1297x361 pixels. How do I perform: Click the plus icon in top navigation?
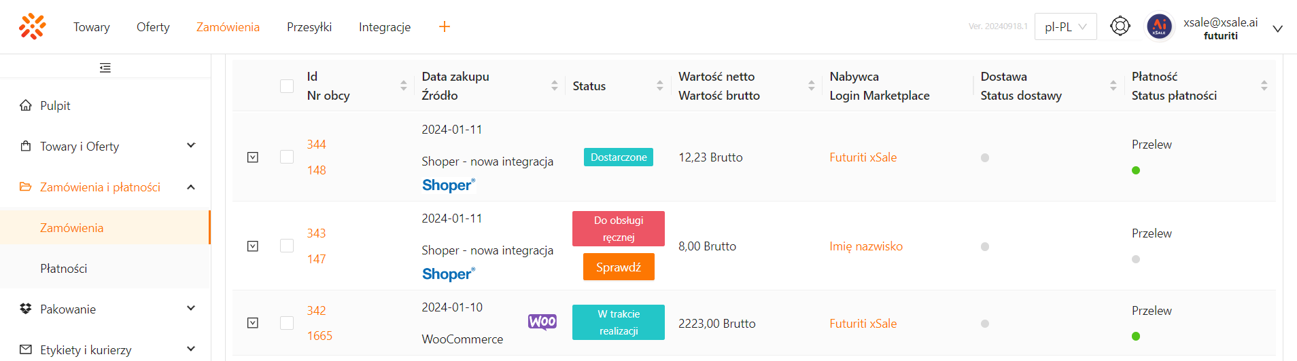pyautogui.click(x=445, y=26)
